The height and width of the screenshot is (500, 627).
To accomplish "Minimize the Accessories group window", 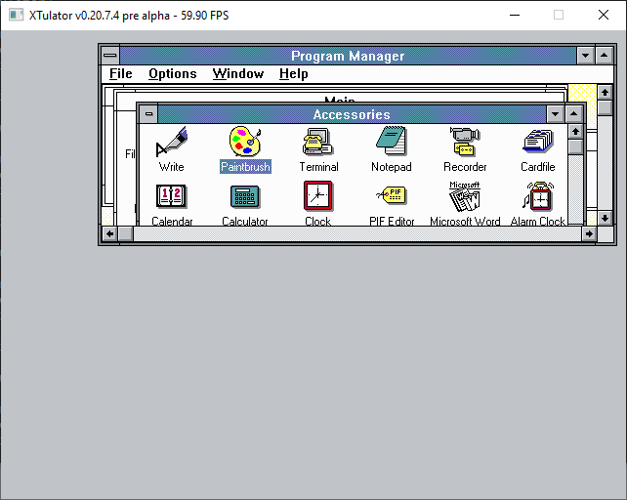I will pos(555,114).
